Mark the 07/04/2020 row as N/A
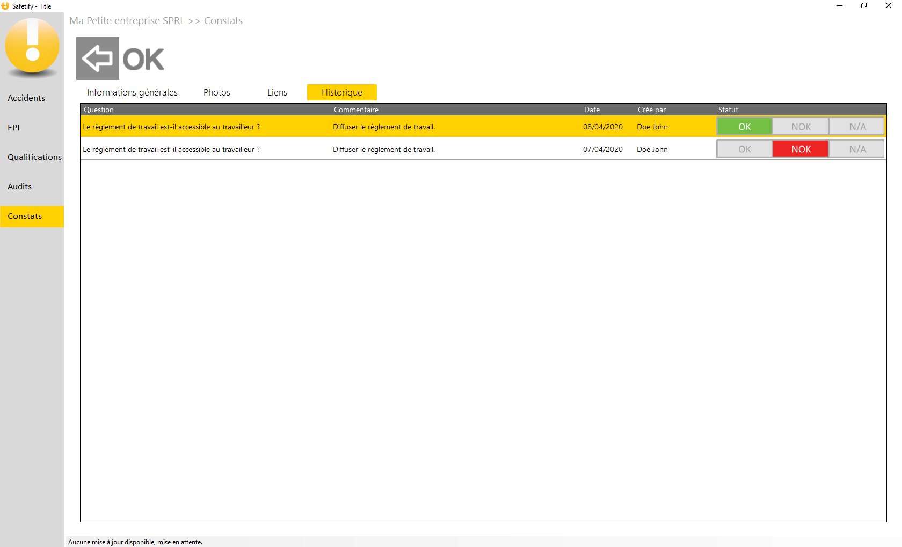The width and height of the screenshot is (902, 547). [x=857, y=149]
